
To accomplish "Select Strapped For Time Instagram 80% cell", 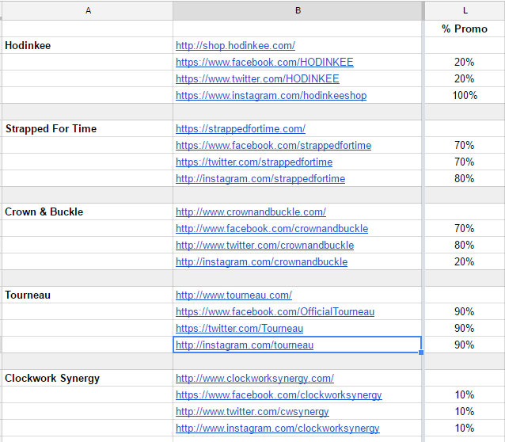I will pos(465,178).
